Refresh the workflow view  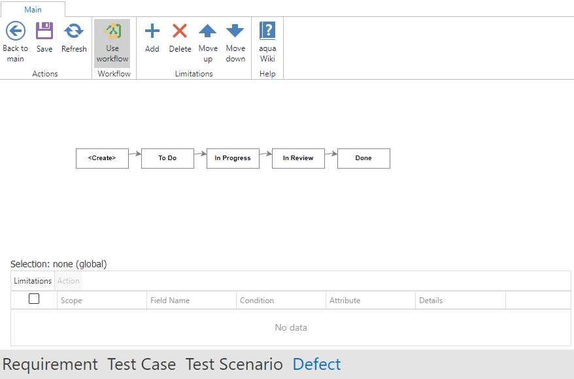point(74,31)
